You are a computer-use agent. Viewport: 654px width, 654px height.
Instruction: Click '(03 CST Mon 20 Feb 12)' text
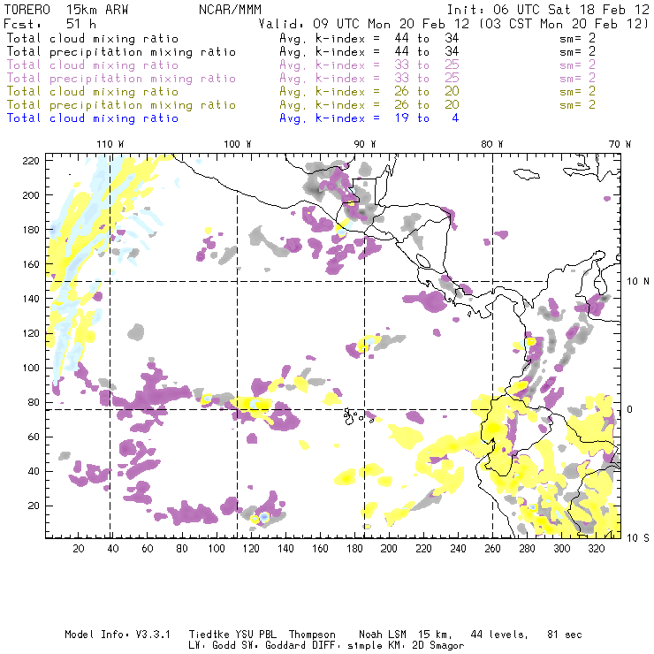point(564,24)
